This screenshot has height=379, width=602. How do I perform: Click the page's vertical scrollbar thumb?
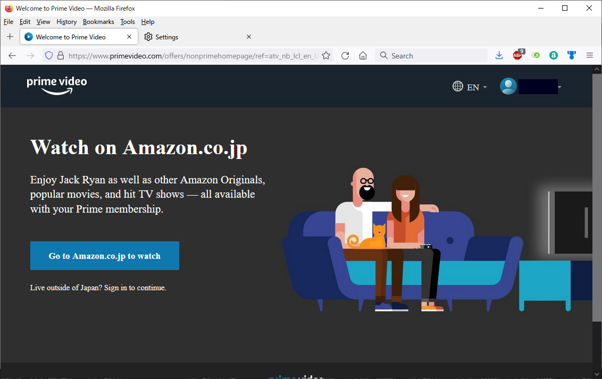tap(597, 198)
